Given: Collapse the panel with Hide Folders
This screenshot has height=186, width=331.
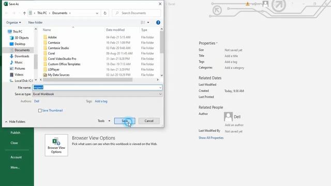Looking at the screenshot, I should click(15, 122).
